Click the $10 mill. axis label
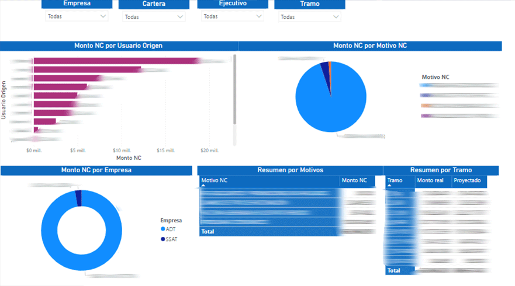The height and width of the screenshot is (286, 515). click(122, 151)
